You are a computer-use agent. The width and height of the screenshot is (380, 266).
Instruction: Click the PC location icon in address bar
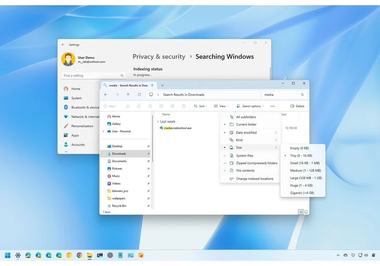pyautogui.click(x=151, y=95)
